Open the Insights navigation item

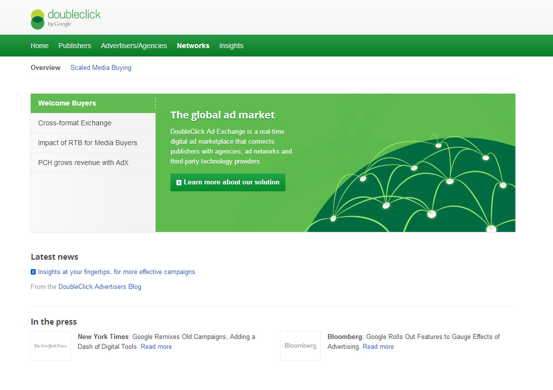pyautogui.click(x=231, y=46)
